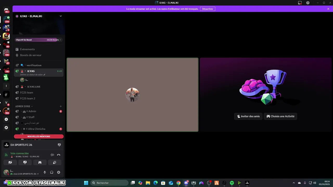Open EA SPORTS FC 26 activity label
The width and height of the screenshot is (333, 187).
[21, 145]
